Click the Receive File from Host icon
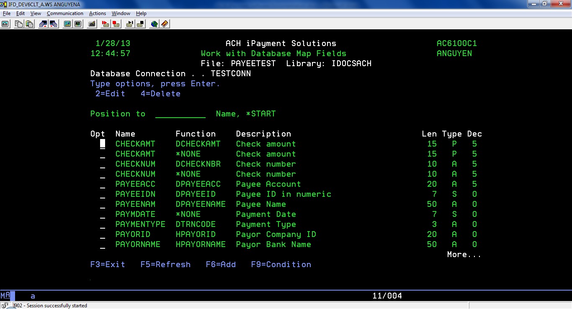The image size is (572, 309). 53,24
